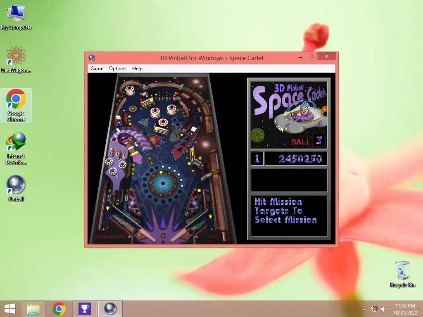Open File Explorer from the taskbar
The image size is (423, 317).
pos(33,309)
